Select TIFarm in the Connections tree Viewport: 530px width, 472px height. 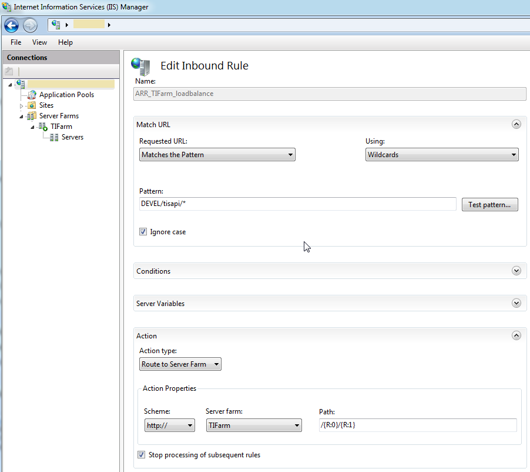click(x=61, y=127)
